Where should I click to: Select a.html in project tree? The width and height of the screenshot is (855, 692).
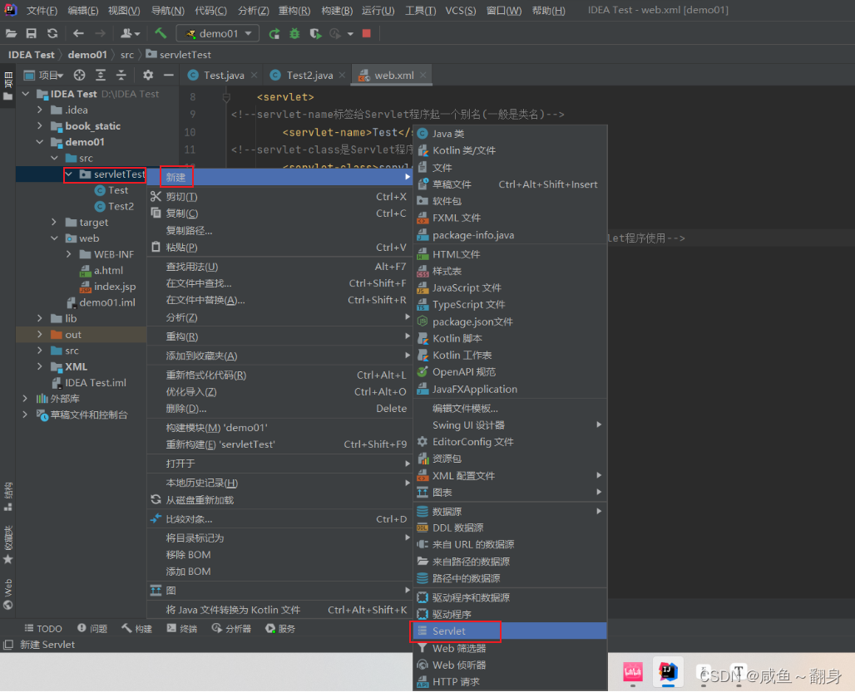(x=108, y=270)
